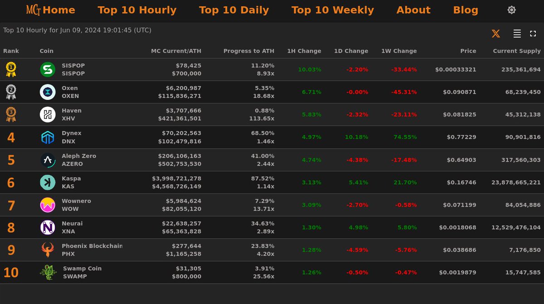Click the MC logo in the nav bar
544x304 pixels.
click(x=34, y=10)
